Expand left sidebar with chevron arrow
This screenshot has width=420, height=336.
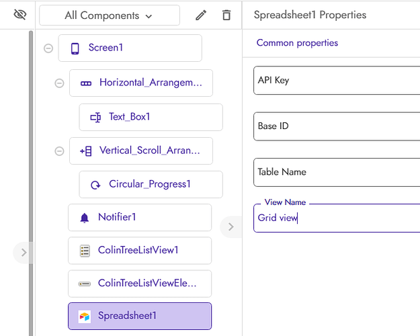pos(24,253)
